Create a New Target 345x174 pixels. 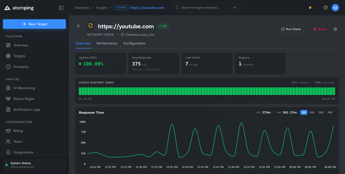point(34,24)
